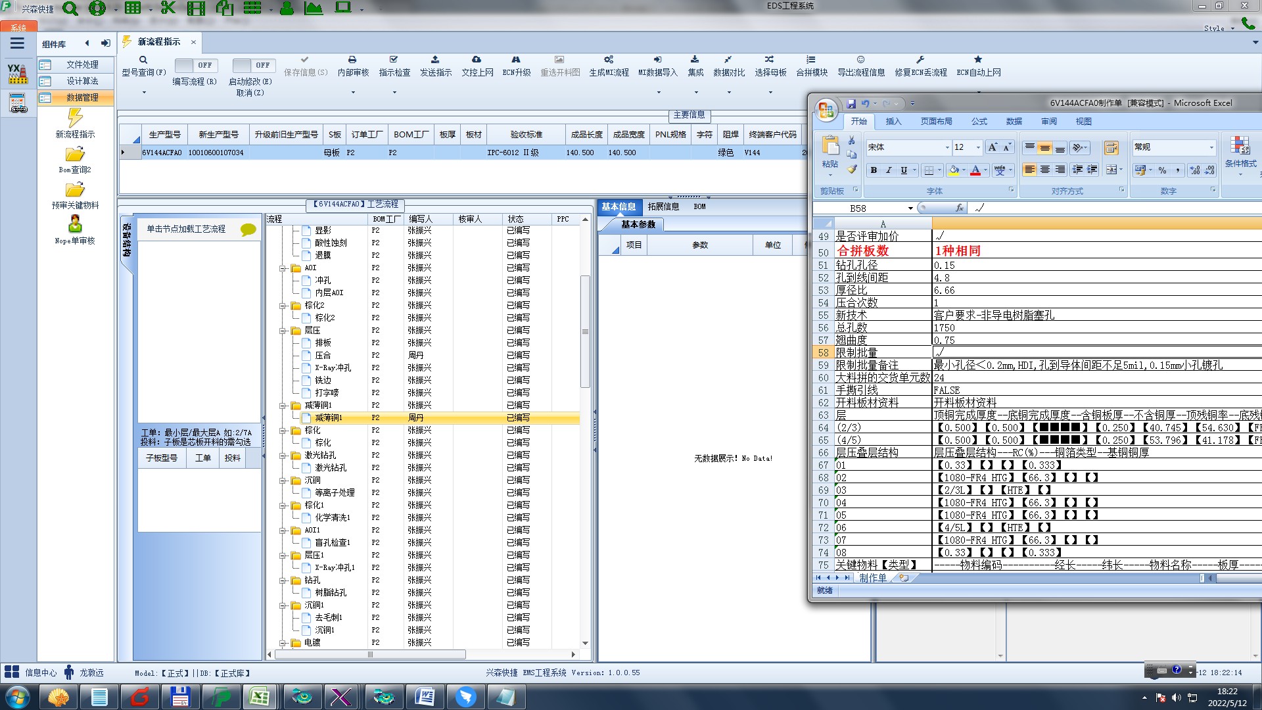Open the Excel font name dropdown
Viewport: 1262px width, 710px height.
947,147
